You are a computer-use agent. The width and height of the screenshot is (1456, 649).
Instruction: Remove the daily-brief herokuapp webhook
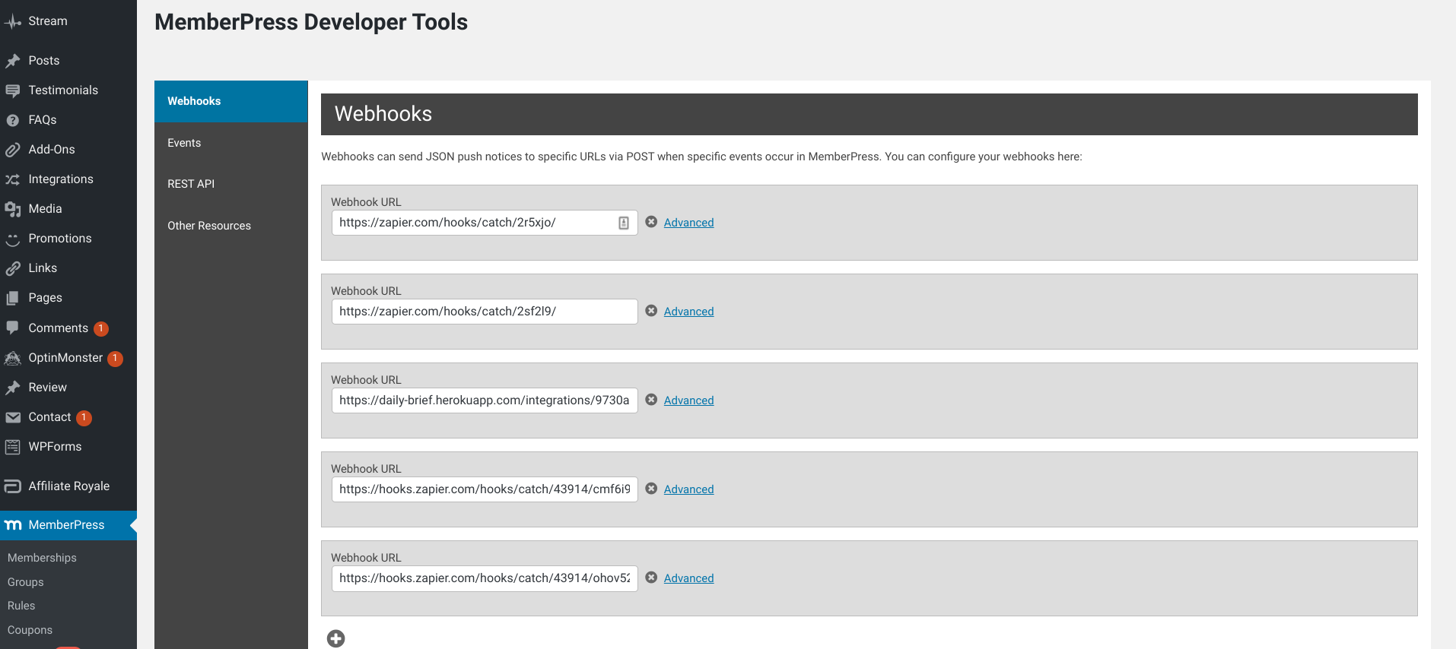point(651,400)
